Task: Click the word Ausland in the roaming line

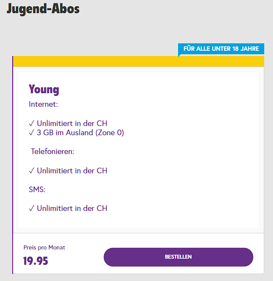Action: 80,133
